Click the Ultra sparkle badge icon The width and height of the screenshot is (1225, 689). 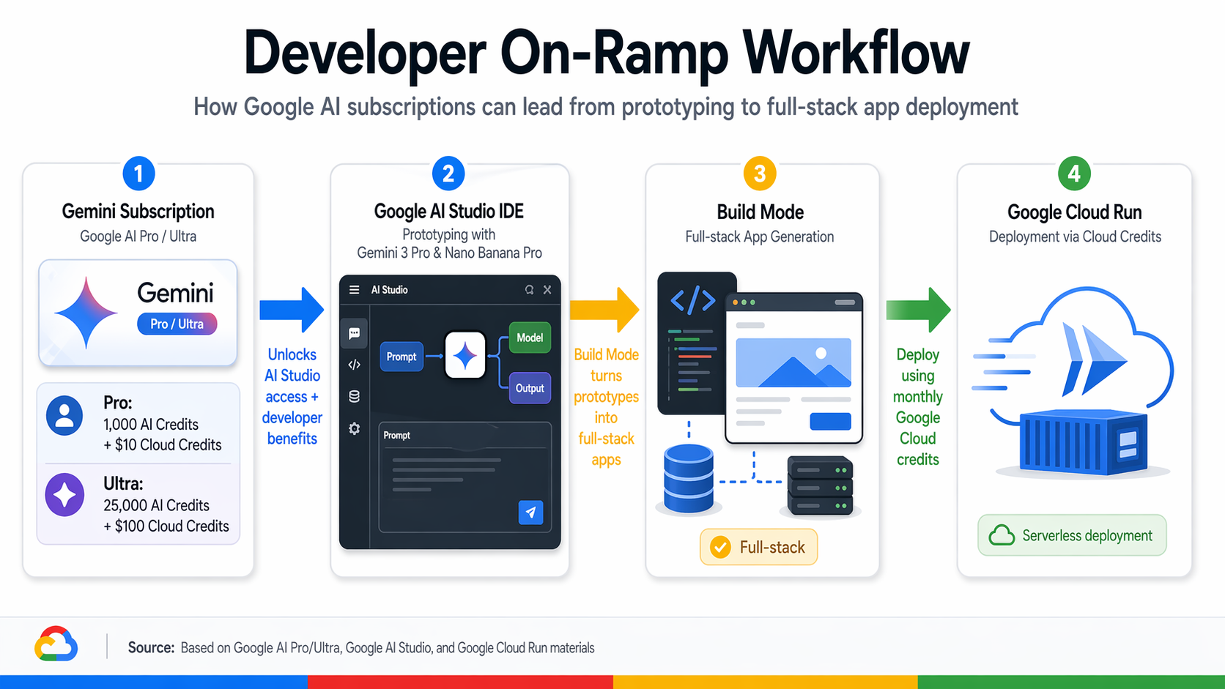click(64, 494)
